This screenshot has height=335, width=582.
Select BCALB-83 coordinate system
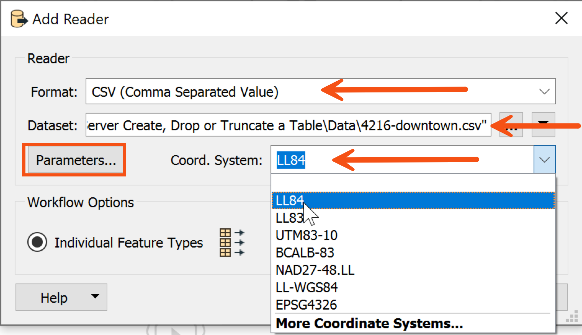(413, 252)
